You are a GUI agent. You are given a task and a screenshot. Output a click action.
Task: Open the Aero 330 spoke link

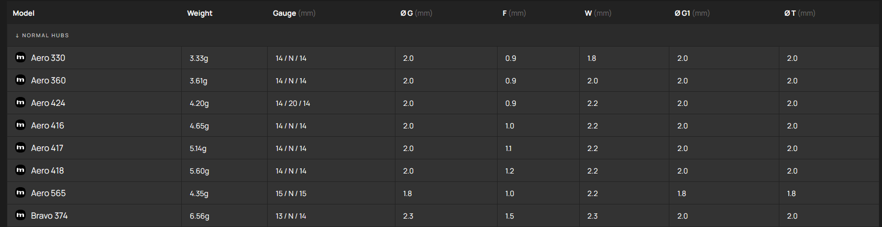tap(48, 58)
